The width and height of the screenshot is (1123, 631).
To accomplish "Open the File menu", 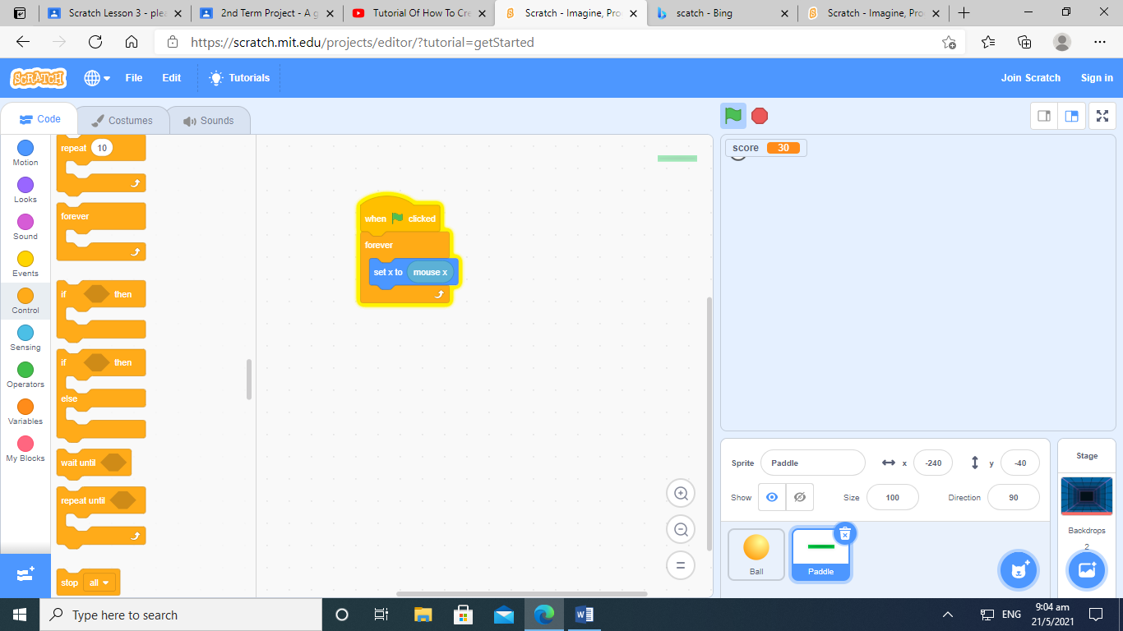I will coord(133,78).
